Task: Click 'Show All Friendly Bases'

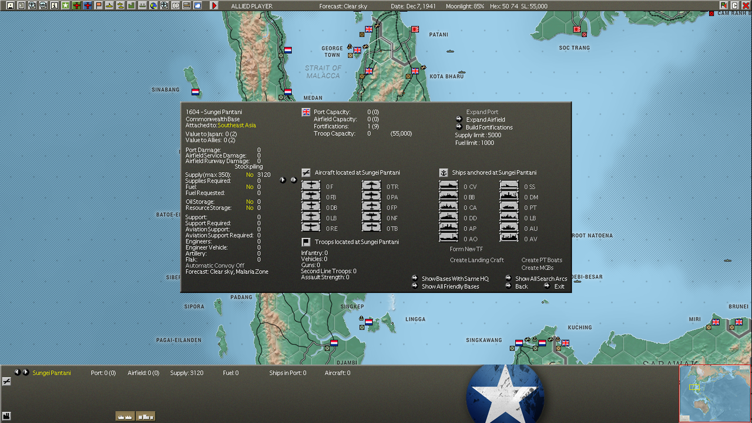Action: coord(451,287)
